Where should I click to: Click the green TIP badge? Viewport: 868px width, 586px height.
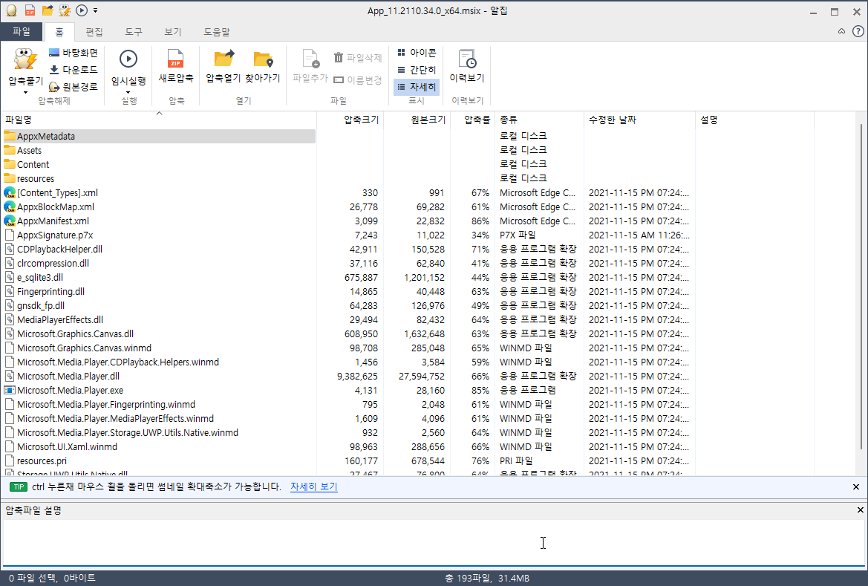[19, 487]
